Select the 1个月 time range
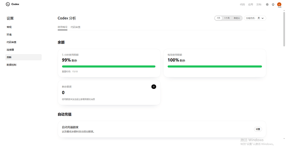 [x=227, y=18]
